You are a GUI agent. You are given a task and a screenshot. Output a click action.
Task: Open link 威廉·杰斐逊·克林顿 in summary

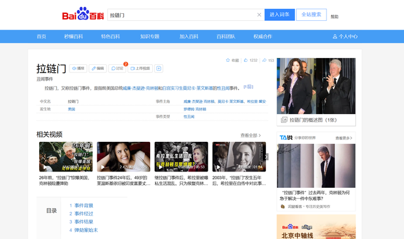[140, 88]
